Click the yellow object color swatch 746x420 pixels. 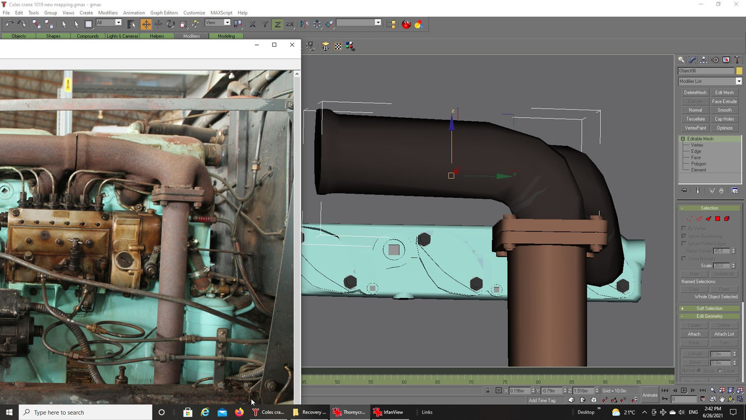(x=739, y=71)
